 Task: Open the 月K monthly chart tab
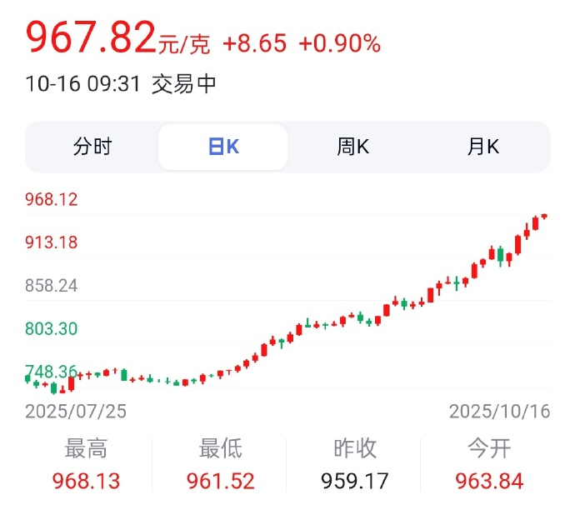click(x=483, y=147)
